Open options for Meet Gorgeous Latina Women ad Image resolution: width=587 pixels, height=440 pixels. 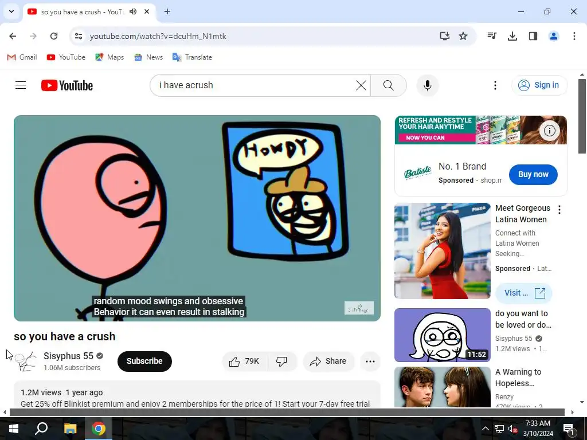[559, 210]
